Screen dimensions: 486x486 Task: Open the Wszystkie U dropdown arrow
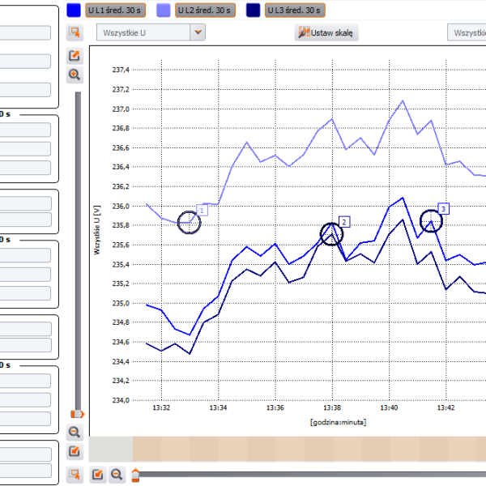coord(198,32)
